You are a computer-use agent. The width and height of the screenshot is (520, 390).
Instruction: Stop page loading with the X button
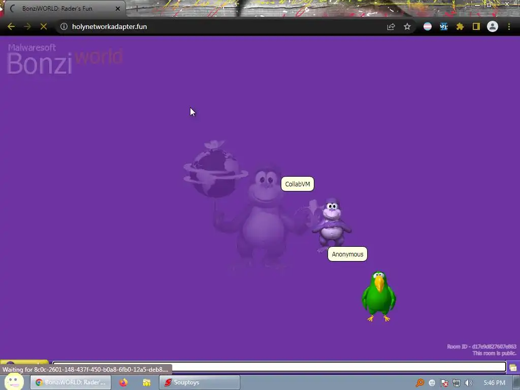click(44, 26)
